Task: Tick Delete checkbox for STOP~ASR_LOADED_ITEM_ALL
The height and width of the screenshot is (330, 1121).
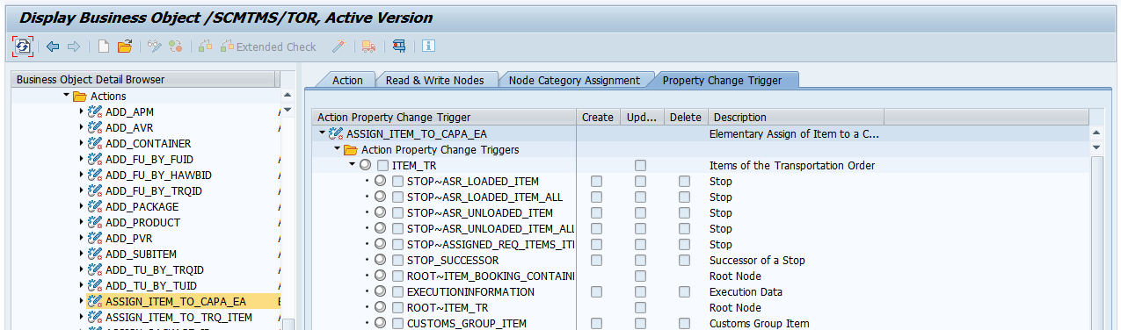Action: click(x=684, y=197)
